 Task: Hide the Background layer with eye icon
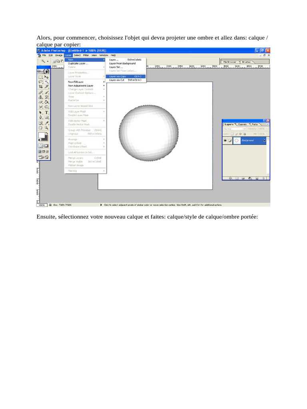pos(225,141)
